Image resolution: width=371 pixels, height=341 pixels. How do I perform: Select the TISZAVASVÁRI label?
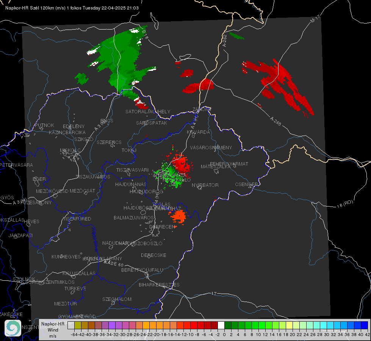pyautogui.click(x=133, y=170)
